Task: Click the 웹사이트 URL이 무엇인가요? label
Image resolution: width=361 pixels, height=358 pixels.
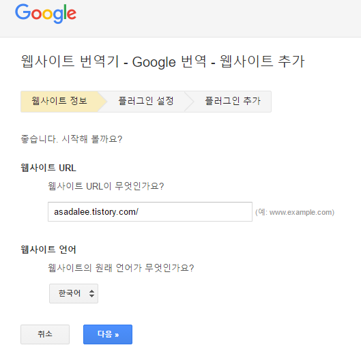Action: tap(106, 186)
